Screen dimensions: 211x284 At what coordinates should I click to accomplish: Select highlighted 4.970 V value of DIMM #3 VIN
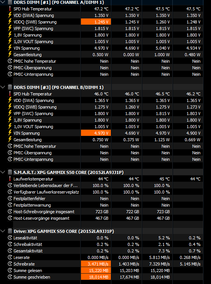point(96,133)
